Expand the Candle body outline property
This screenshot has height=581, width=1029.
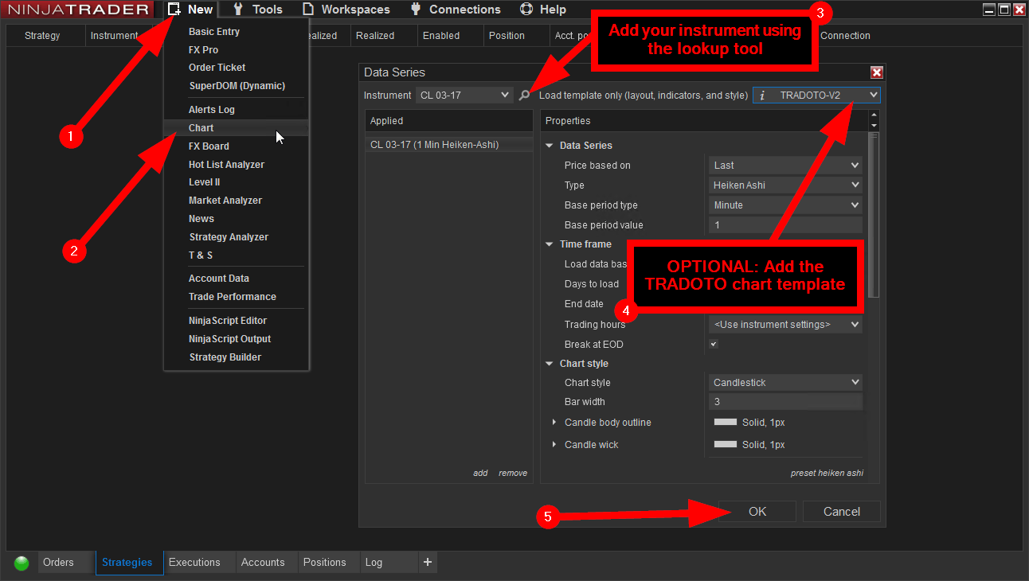tap(554, 423)
